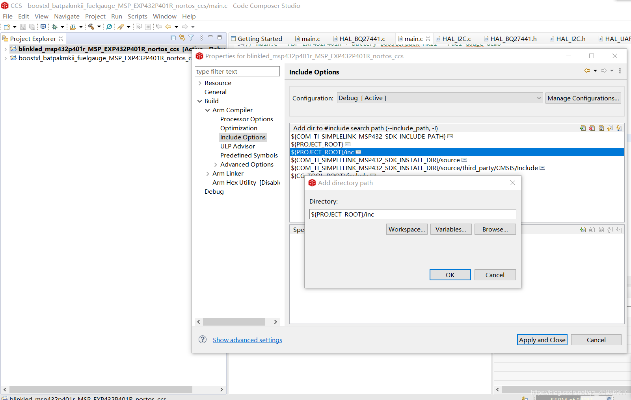631x400 pixels.
Task: Click Show advanced settings link
Action: click(x=248, y=340)
